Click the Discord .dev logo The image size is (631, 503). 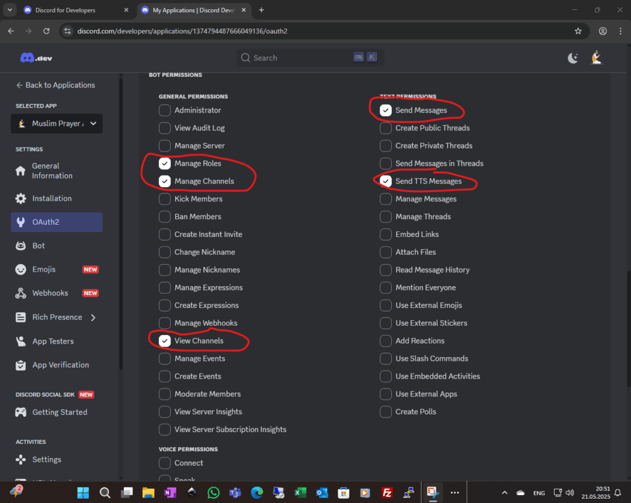36,58
